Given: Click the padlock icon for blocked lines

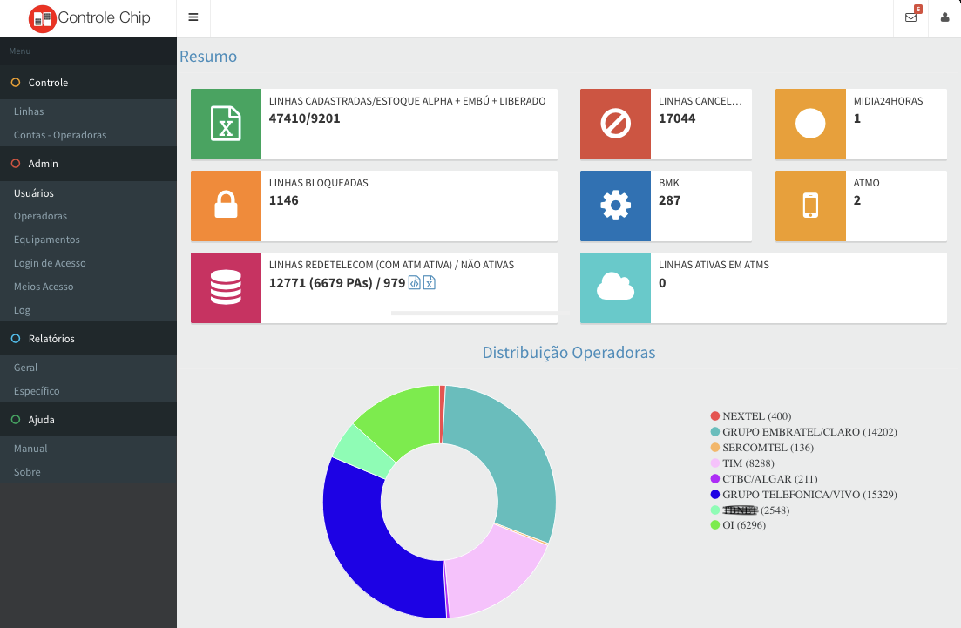Looking at the screenshot, I should 226,206.
